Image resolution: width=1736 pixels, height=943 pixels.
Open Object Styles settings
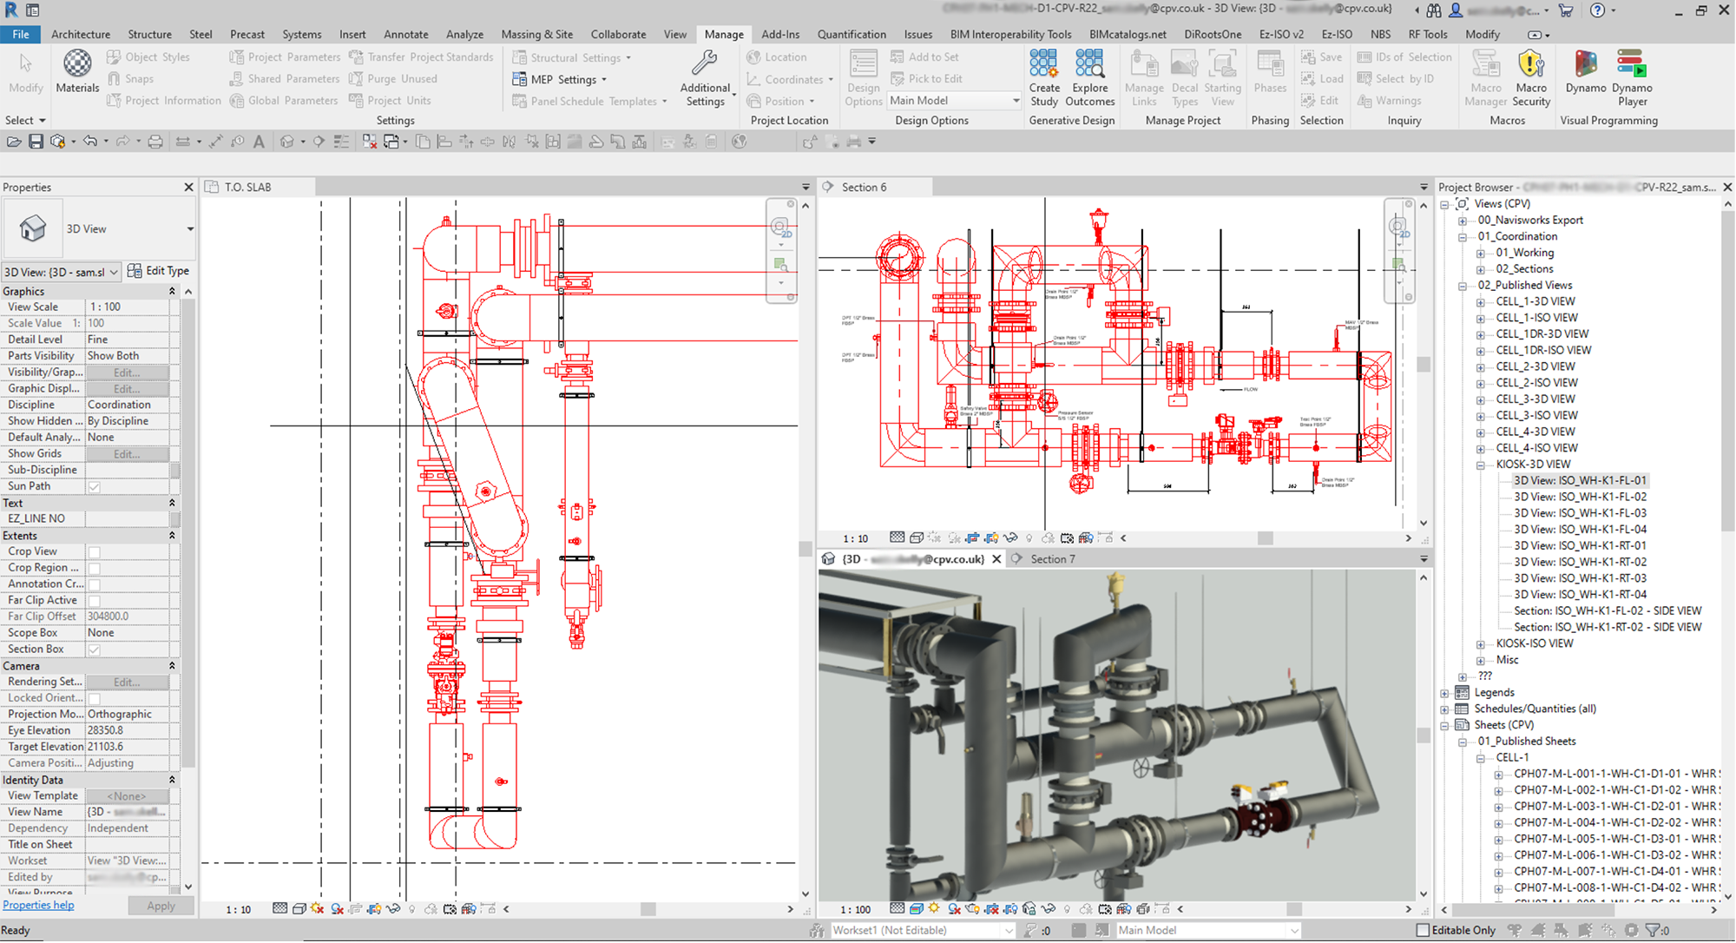(x=148, y=57)
